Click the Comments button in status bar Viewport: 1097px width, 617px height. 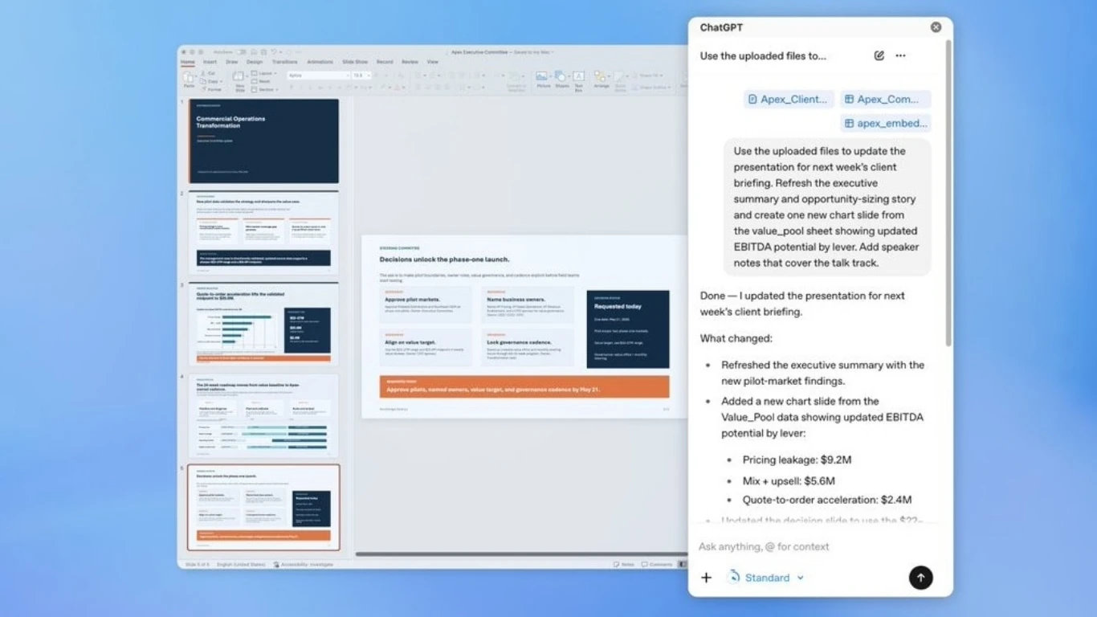click(x=656, y=564)
